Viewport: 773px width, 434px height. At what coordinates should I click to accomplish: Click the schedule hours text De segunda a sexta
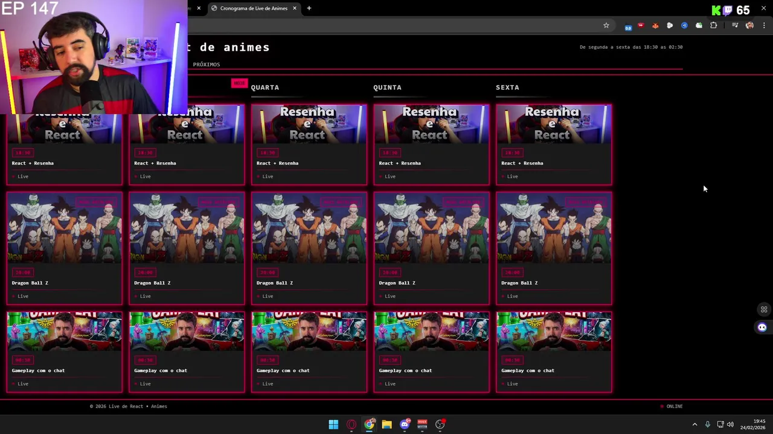pyautogui.click(x=631, y=47)
